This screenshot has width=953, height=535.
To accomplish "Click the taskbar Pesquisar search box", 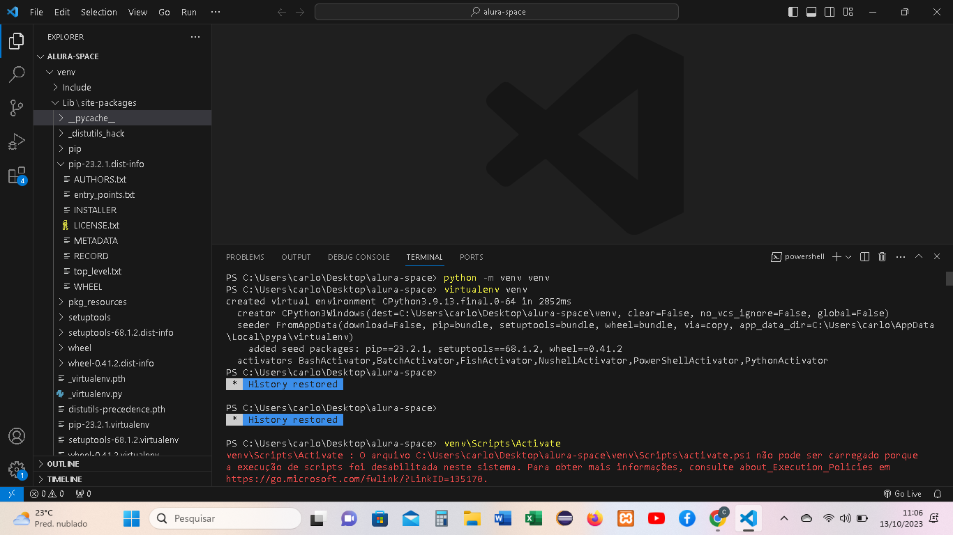I will pos(225,518).
